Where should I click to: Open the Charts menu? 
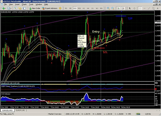tap(24, 4)
